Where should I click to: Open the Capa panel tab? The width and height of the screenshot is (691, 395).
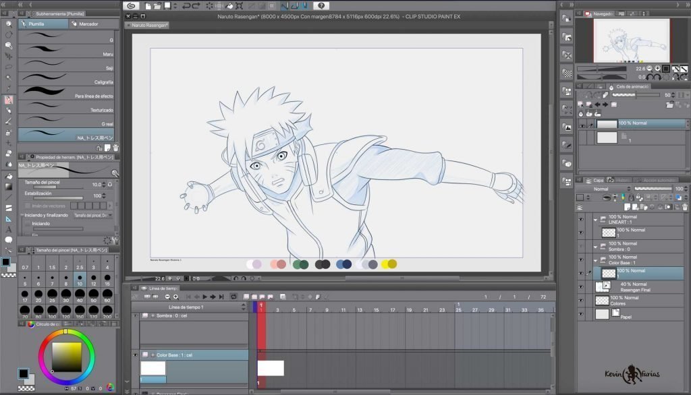[595, 180]
